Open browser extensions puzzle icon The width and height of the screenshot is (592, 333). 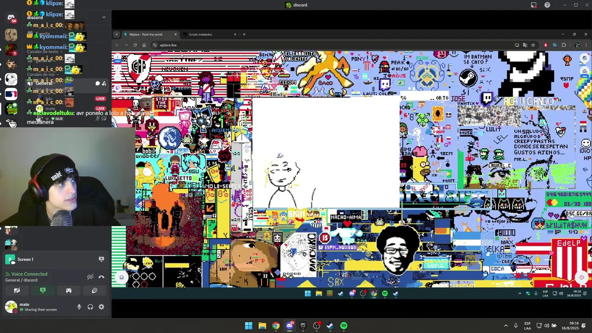[563, 45]
